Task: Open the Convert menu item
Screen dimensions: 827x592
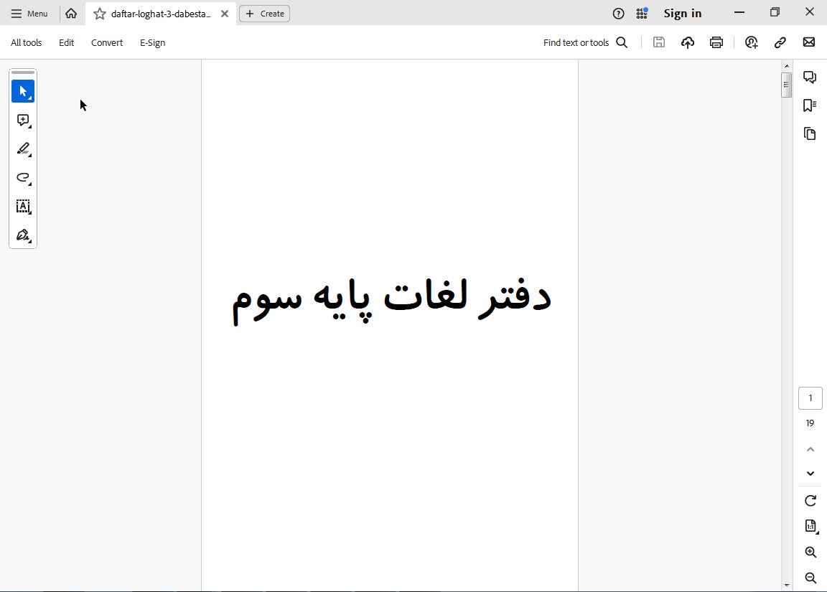Action: coord(107,43)
